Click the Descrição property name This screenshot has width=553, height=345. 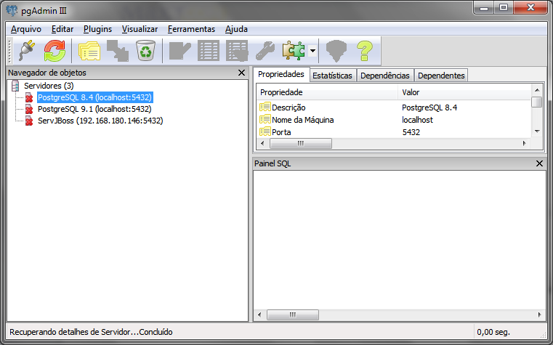[x=288, y=107]
